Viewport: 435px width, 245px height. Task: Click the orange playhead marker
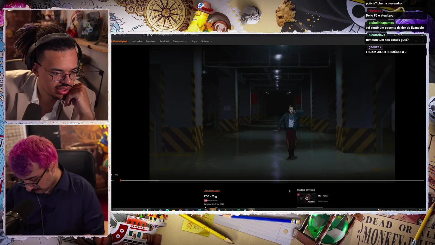(x=120, y=180)
